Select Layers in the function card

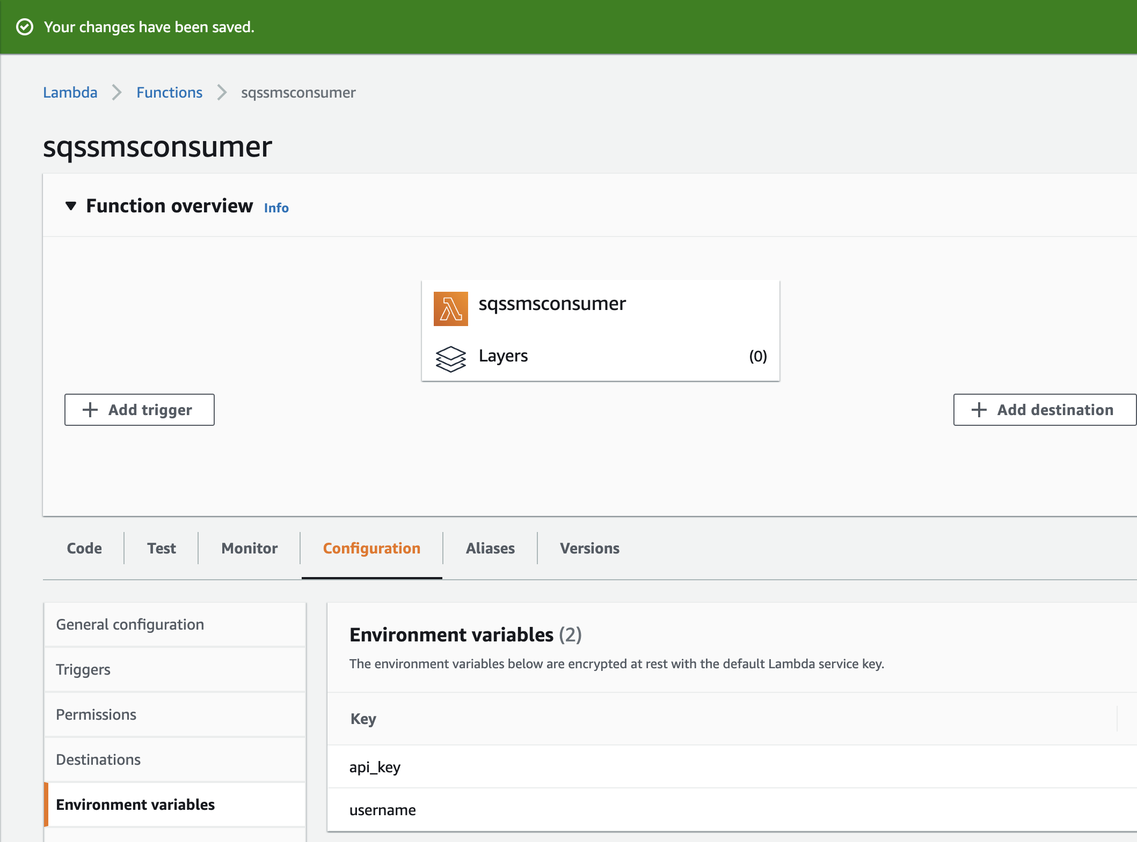click(x=503, y=356)
